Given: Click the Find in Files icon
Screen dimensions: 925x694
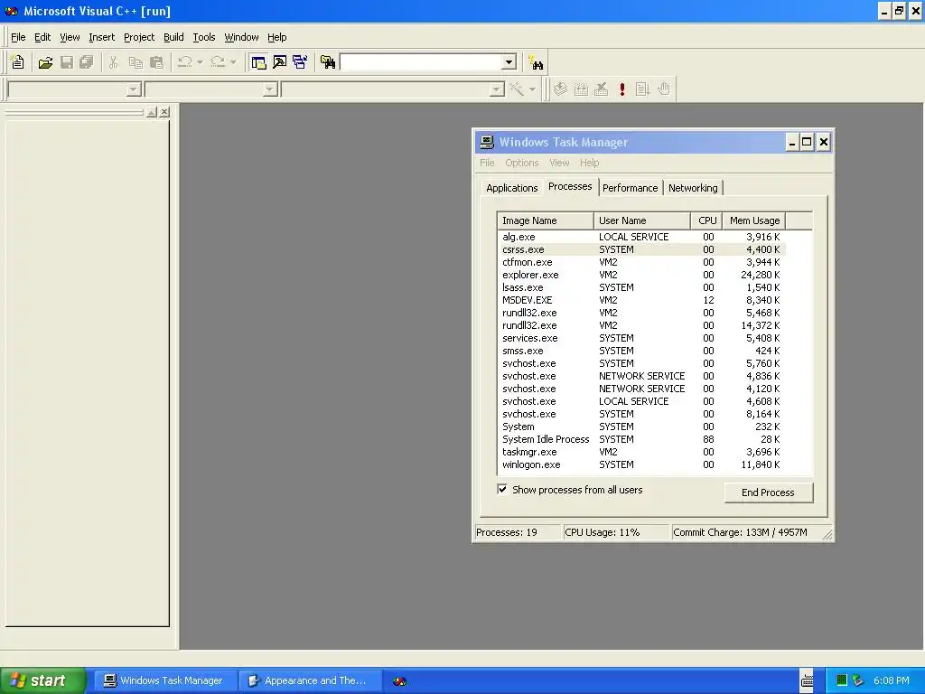Looking at the screenshot, I should [328, 62].
